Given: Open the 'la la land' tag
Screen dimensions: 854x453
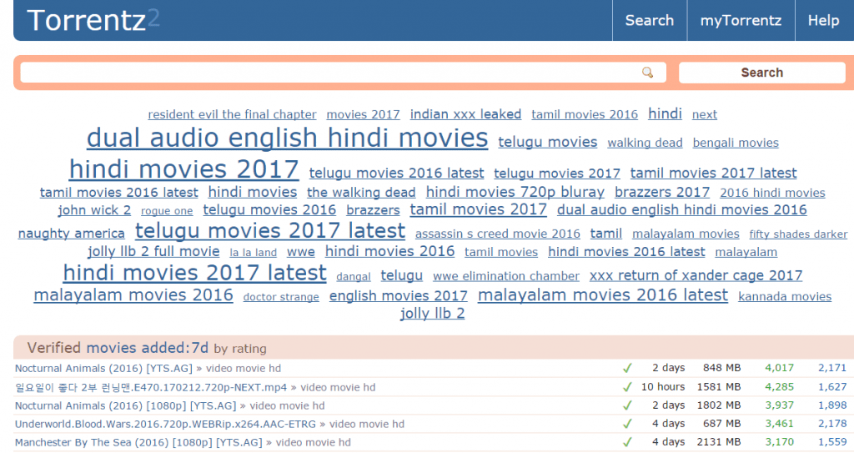Looking at the screenshot, I should point(254,253).
